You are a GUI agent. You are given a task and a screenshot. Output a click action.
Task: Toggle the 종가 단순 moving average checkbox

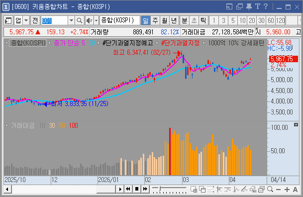(x=49, y=43)
